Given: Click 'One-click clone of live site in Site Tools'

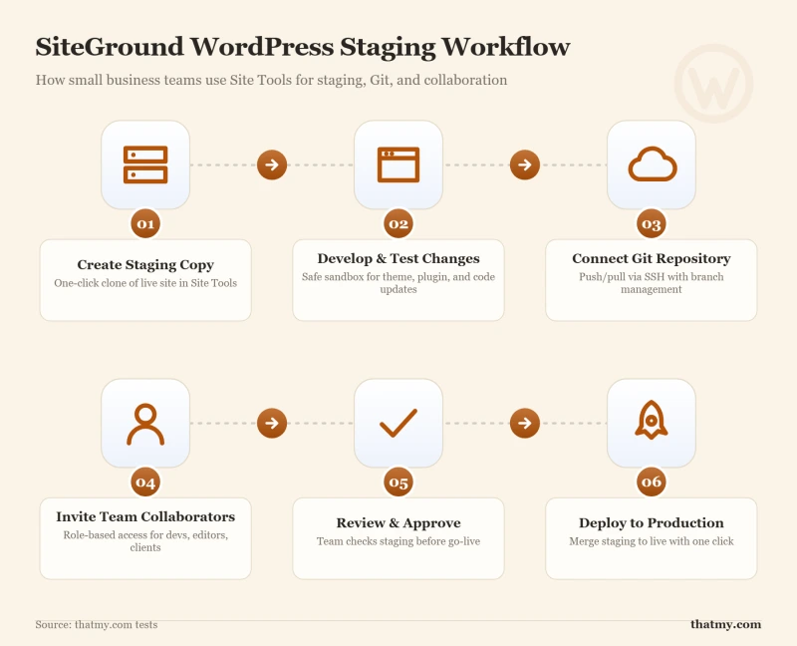Looking at the screenshot, I should pyautogui.click(x=145, y=283).
